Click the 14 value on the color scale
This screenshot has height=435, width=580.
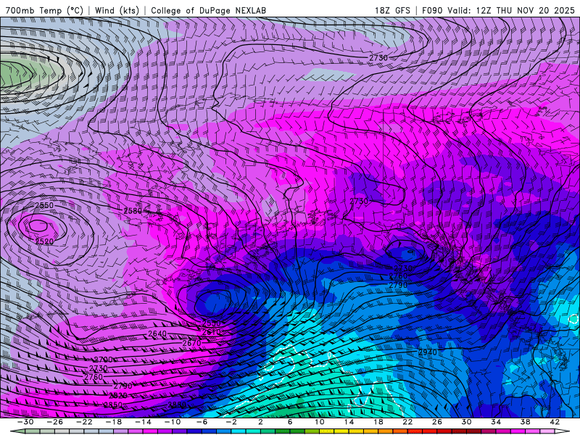point(349,422)
